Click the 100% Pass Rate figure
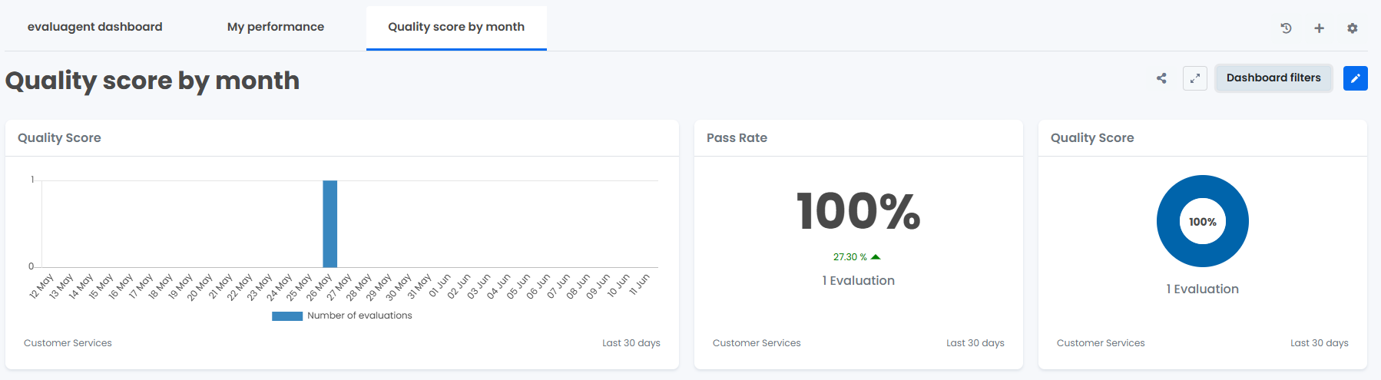The height and width of the screenshot is (380, 1381). 859,211
